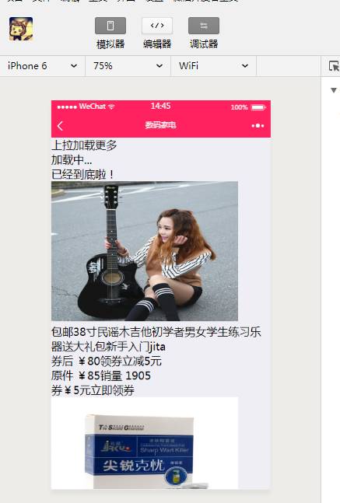Open the 75% zoom level dropdown
340x503 pixels.
point(128,66)
